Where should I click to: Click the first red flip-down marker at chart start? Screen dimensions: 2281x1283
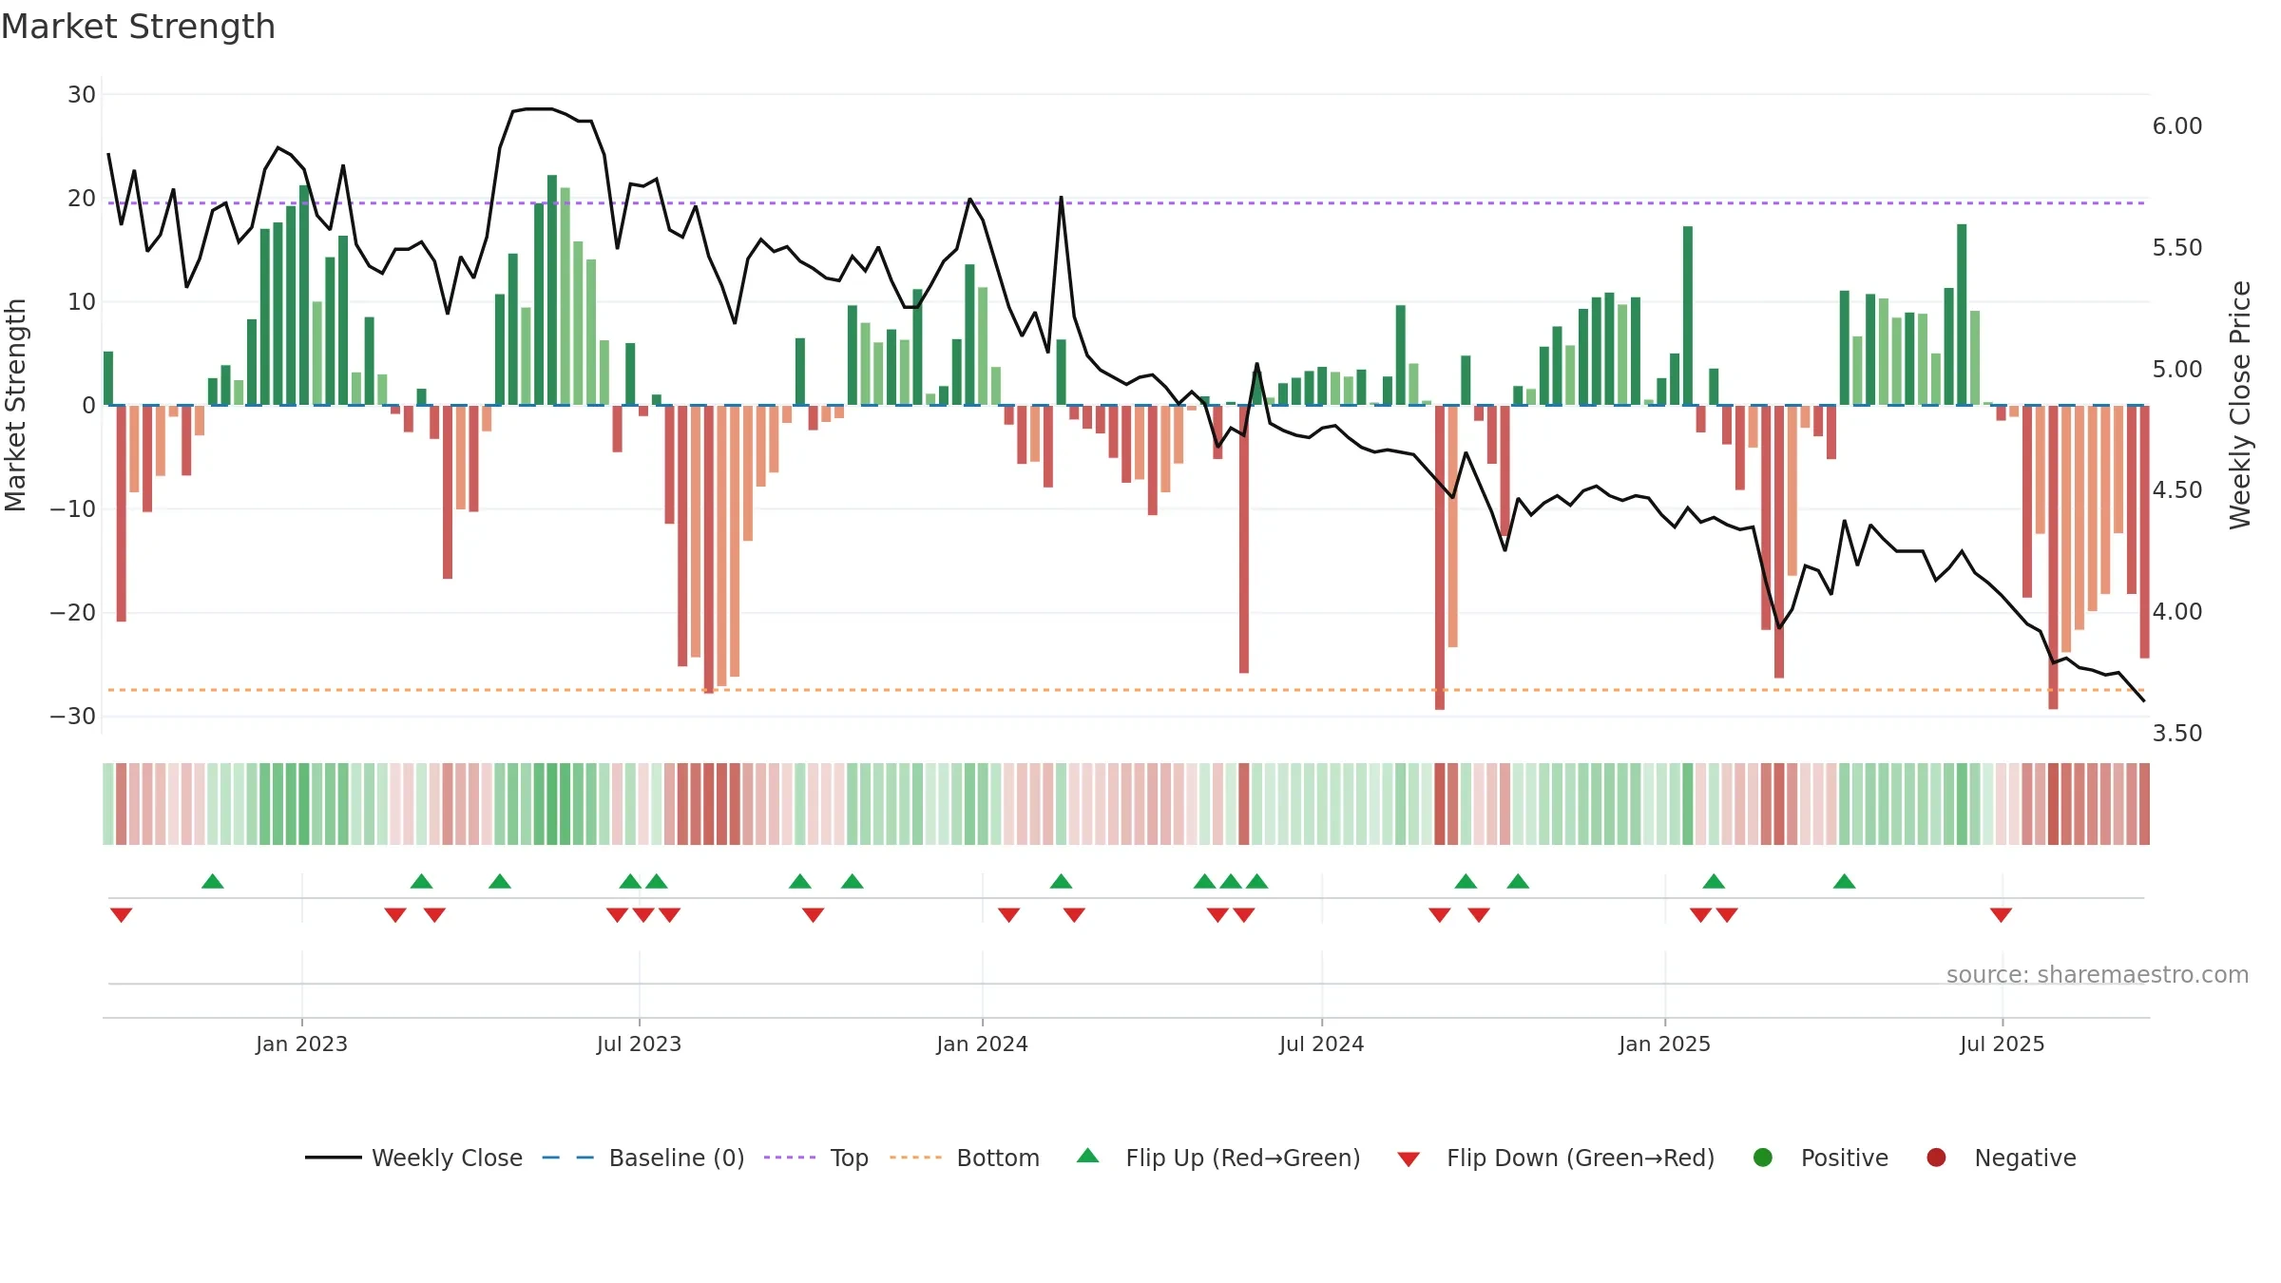(121, 914)
